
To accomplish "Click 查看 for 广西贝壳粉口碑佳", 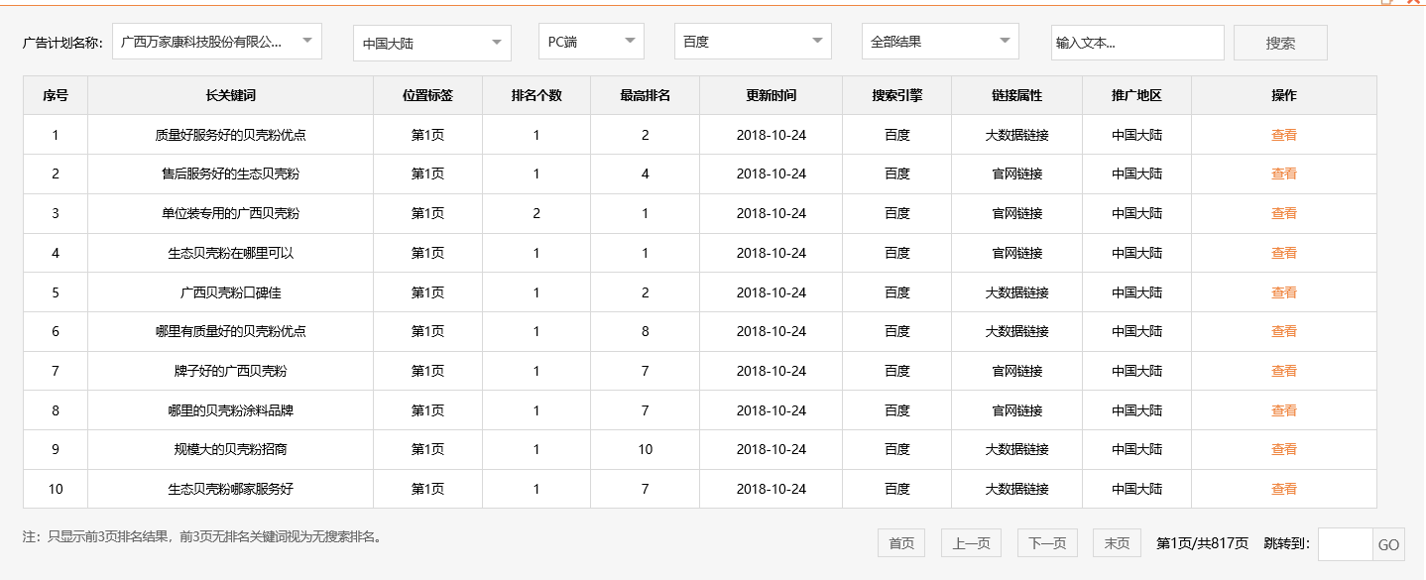I will coord(1282,291).
